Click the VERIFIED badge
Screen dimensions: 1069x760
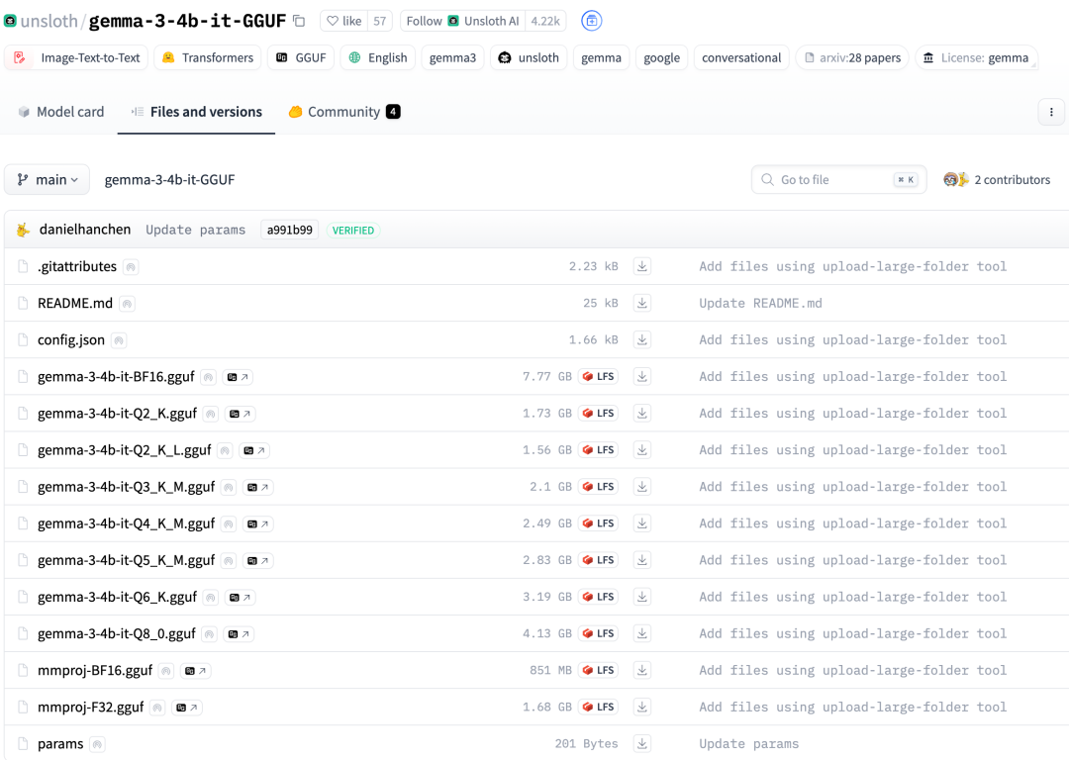click(x=353, y=231)
